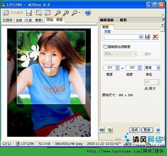Click the 取消 button to cancel
167x156 pixels.
point(147,130)
